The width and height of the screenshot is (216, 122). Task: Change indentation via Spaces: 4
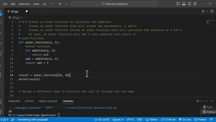[118, 120]
